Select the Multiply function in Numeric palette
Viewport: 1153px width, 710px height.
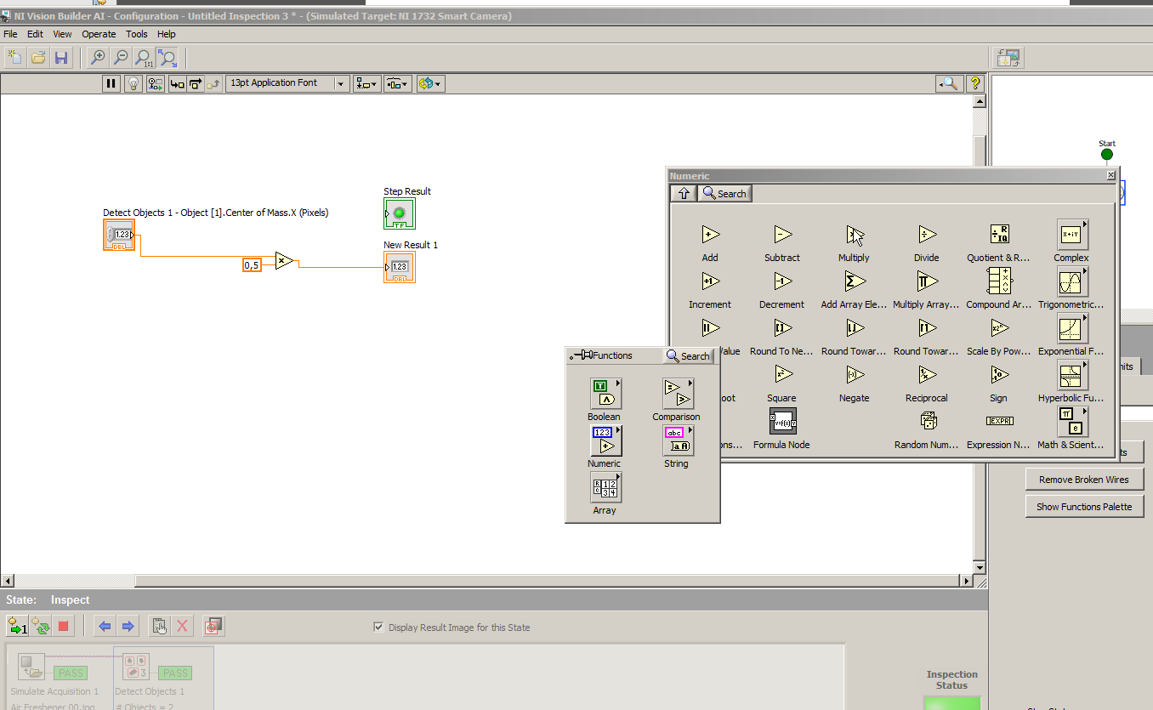(x=854, y=235)
